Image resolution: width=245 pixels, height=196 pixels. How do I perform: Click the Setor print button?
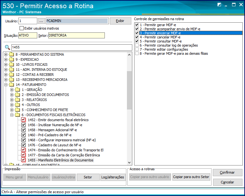tap(88, 177)
